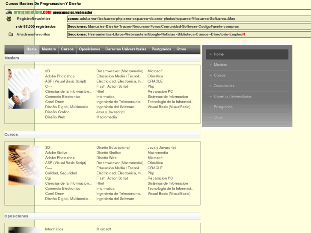The height and width of the screenshot is (233, 311).
Task: Open the Postgrados navigation tab
Action: tap(161, 49)
